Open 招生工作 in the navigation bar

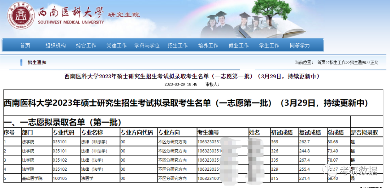tap(178, 45)
